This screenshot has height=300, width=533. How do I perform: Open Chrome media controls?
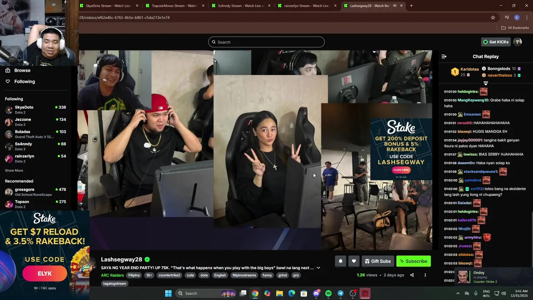(507, 17)
